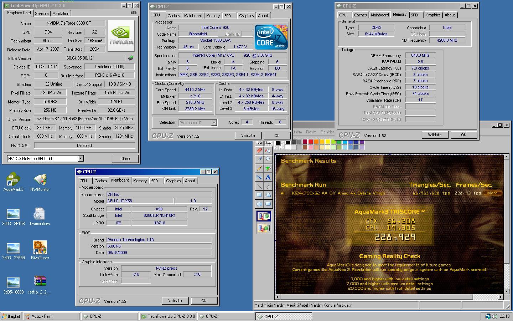Select the Rounded Rectangle tool

(x=268, y=204)
